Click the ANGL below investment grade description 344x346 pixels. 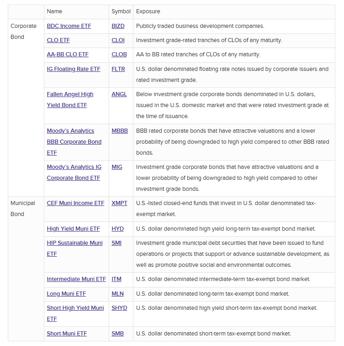click(233, 105)
